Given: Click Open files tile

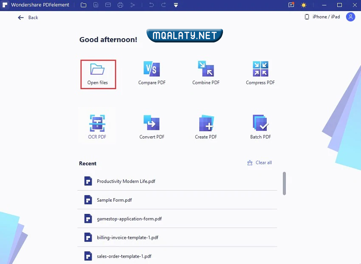Looking at the screenshot, I should (x=98, y=74).
